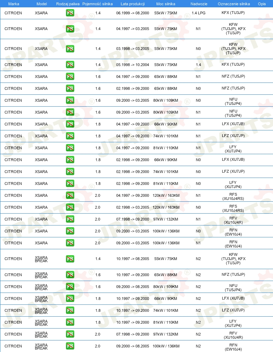Screen dimensions: 273x352
Task: Click the "Model" column header
Action: 42,4
